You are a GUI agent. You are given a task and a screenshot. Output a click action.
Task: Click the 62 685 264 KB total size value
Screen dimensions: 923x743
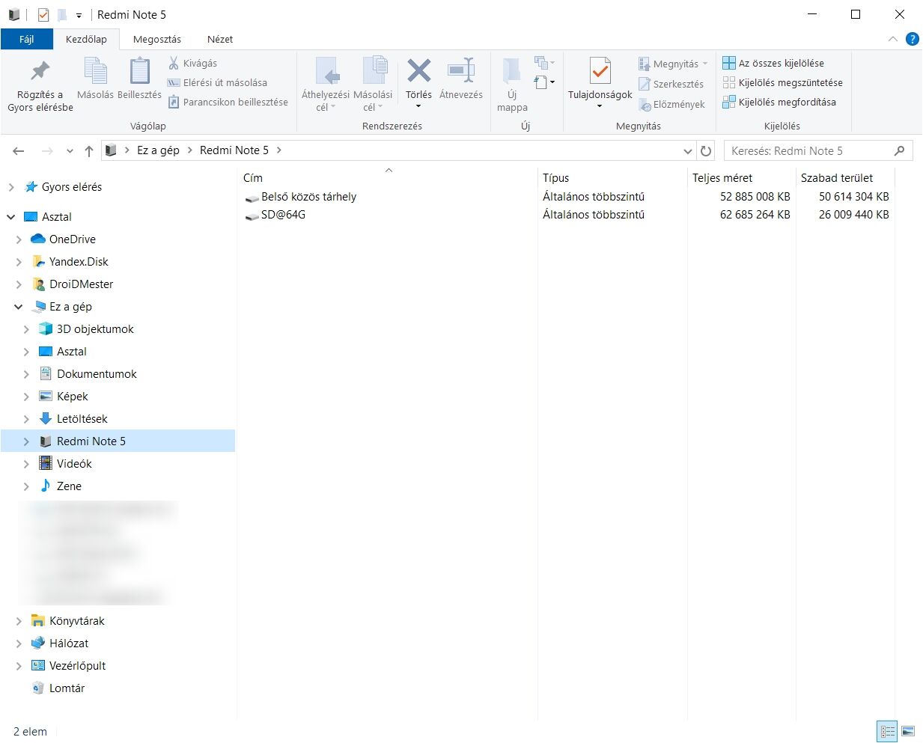click(x=755, y=215)
